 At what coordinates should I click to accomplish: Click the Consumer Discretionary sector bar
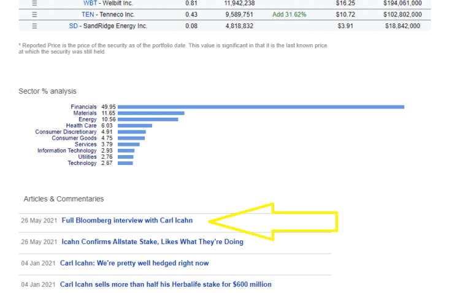[131, 132]
